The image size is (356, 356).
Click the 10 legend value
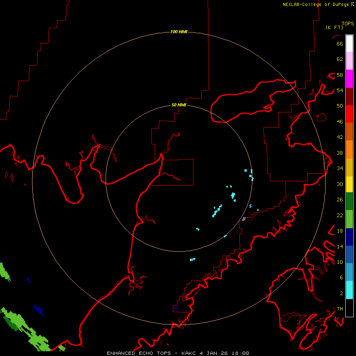pos(340,262)
